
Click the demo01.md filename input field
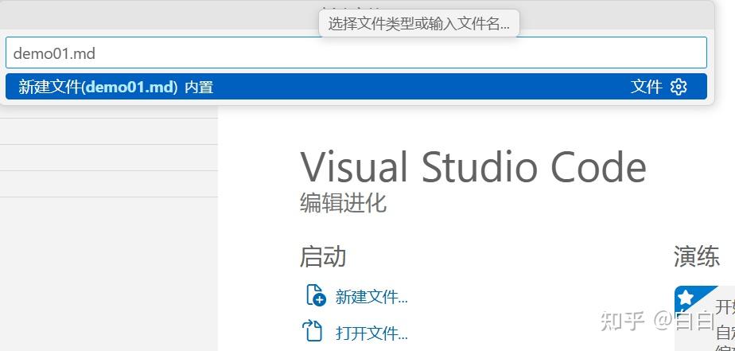pos(356,53)
